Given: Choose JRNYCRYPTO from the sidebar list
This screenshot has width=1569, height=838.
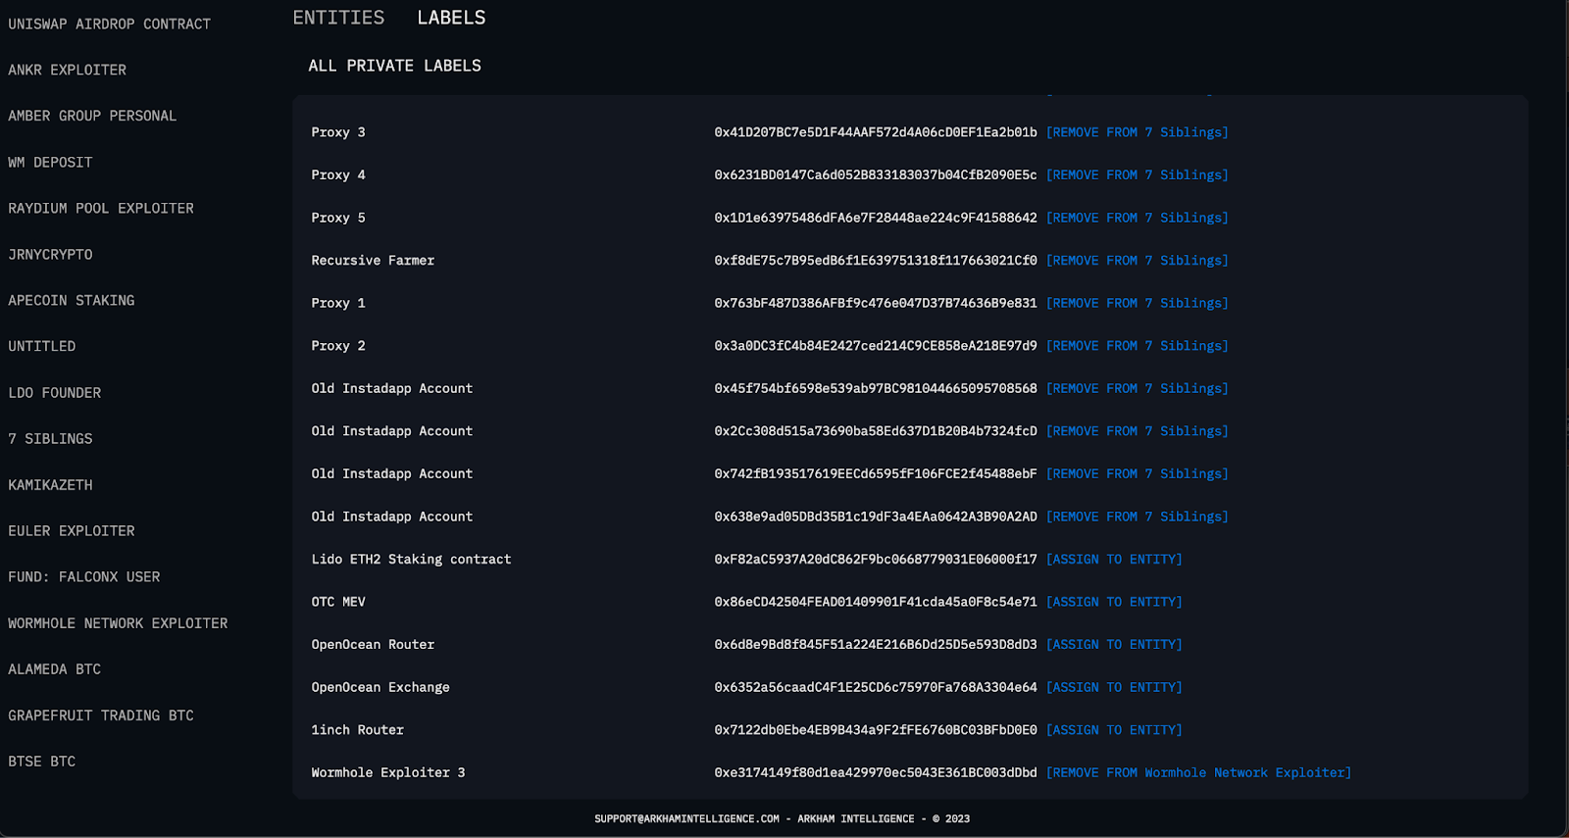Looking at the screenshot, I should [50, 254].
